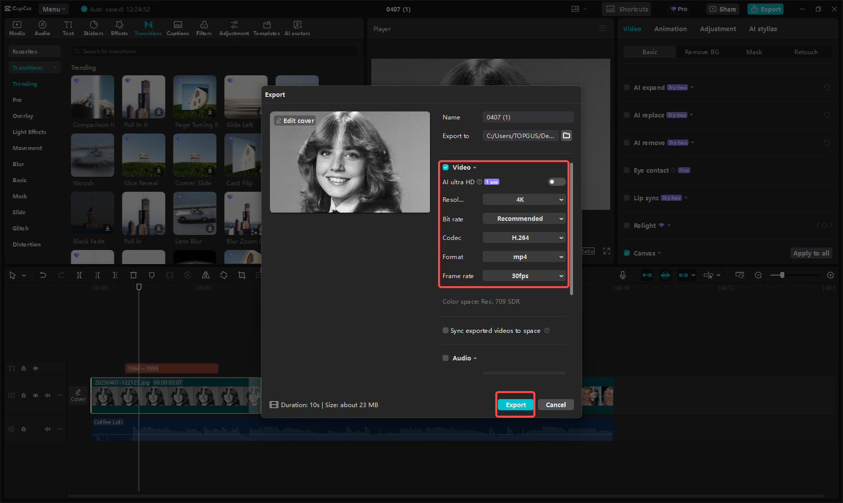Click the Mirror icon in timeline toolbar
Viewport: 843px width, 503px height.
point(206,275)
